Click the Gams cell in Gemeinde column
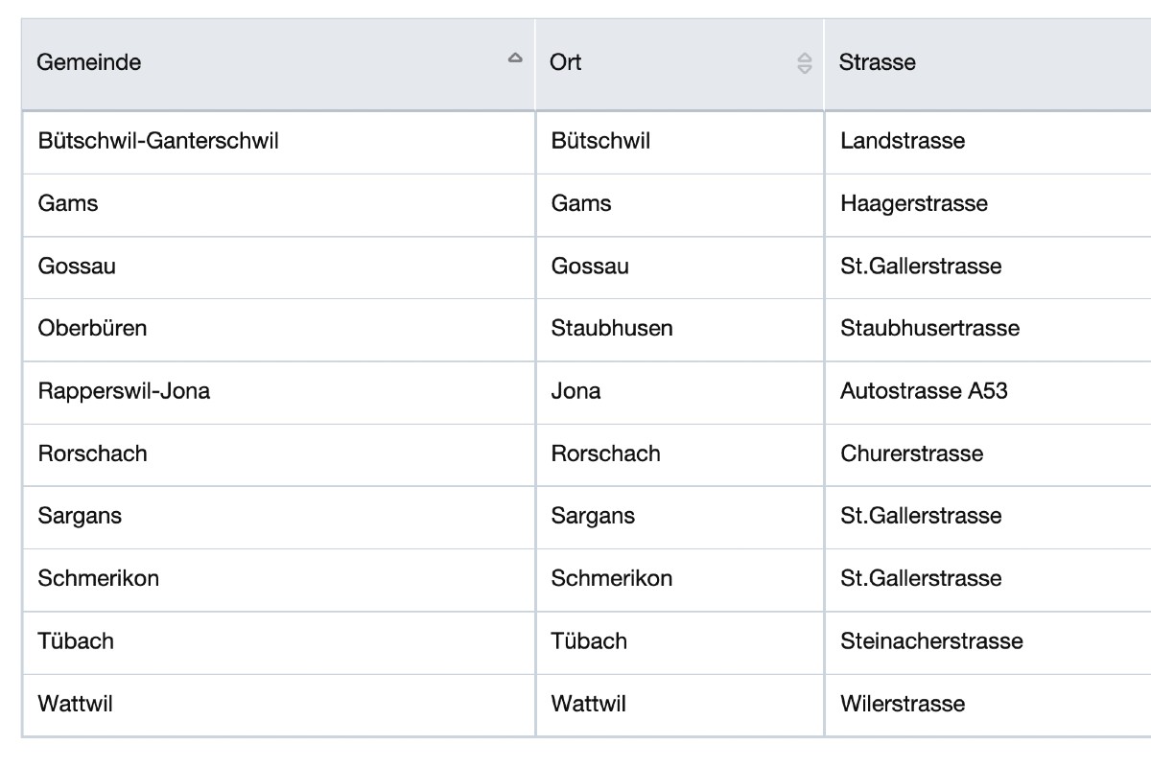Image resolution: width=1151 pixels, height=767 pixels. pos(68,203)
